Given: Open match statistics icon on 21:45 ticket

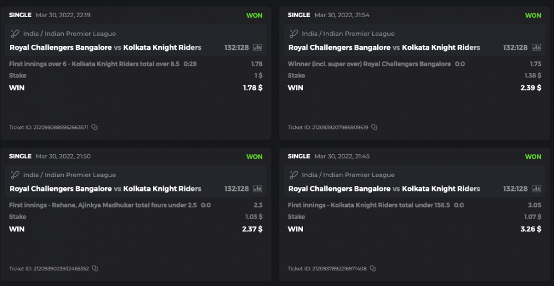Looking at the screenshot, I should click(x=536, y=189).
